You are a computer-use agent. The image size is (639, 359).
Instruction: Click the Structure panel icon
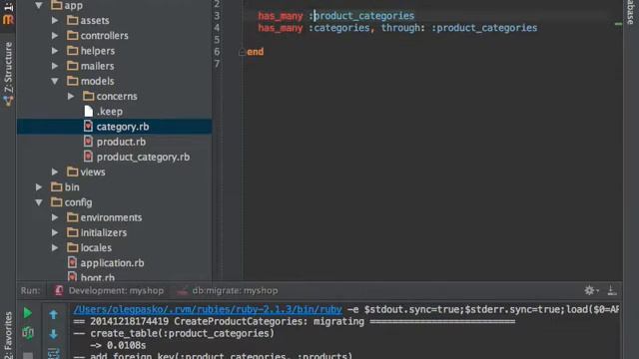[8, 101]
